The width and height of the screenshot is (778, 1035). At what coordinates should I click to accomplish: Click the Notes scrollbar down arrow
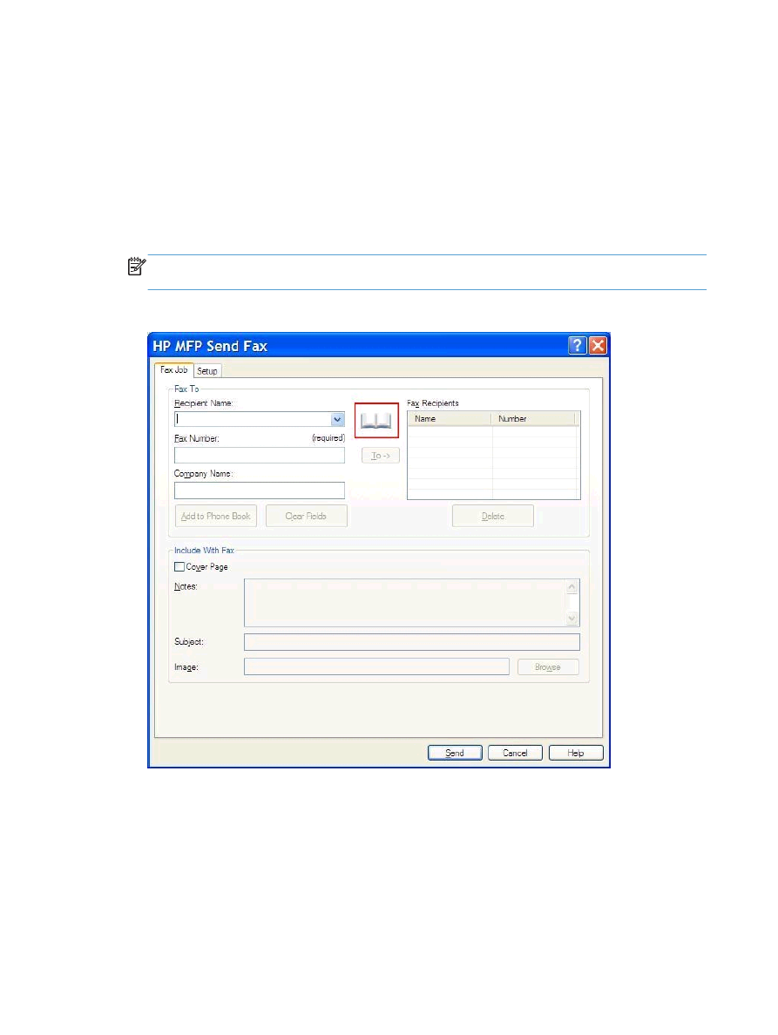[x=572, y=619]
